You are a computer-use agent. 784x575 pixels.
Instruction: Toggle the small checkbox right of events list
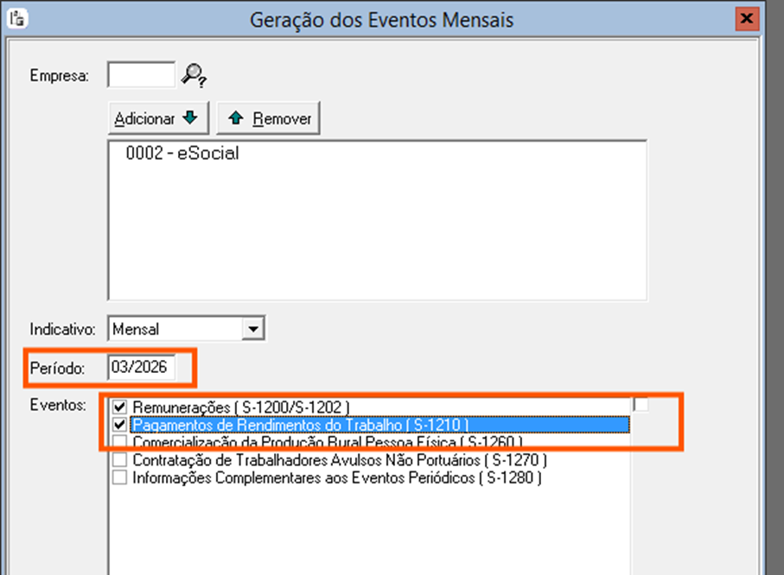pos(641,403)
